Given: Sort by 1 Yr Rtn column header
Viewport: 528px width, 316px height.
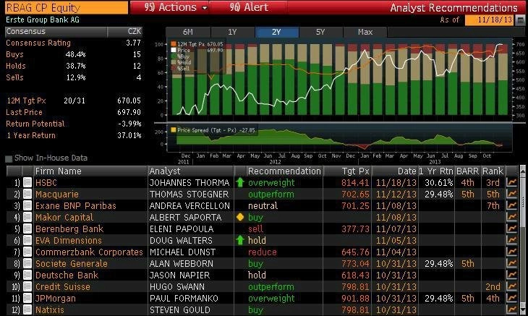Looking at the screenshot, I should [x=436, y=171].
